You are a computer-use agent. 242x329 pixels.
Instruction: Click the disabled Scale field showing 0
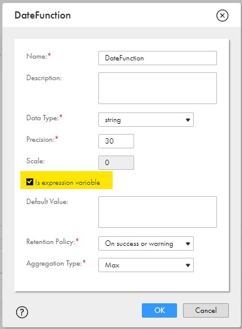click(x=116, y=163)
